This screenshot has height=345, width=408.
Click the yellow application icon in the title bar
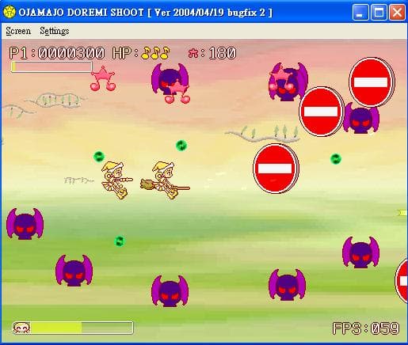[10, 13]
